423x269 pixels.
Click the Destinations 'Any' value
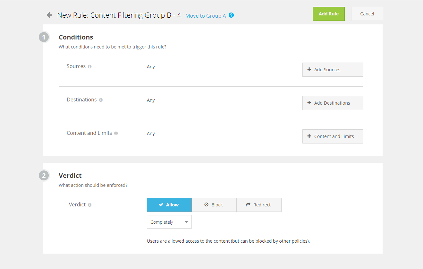(151, 100)
